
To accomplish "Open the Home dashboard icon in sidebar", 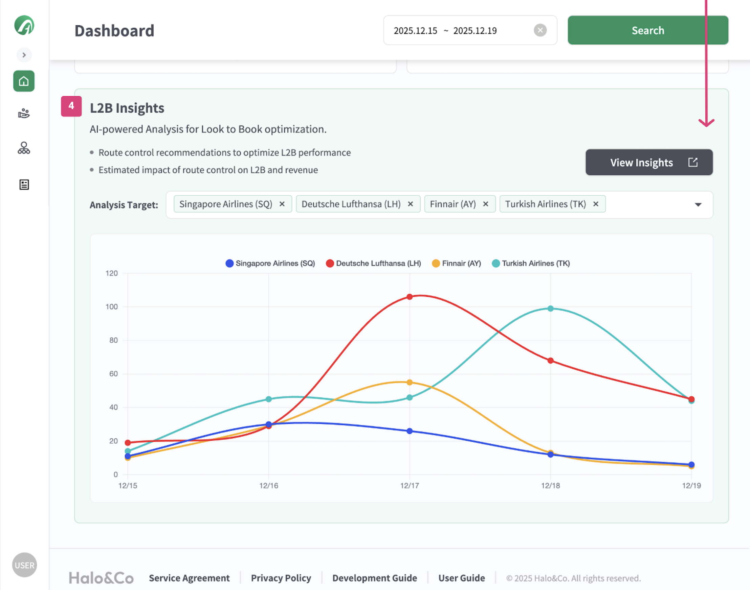I will click(x=24, y=81).
